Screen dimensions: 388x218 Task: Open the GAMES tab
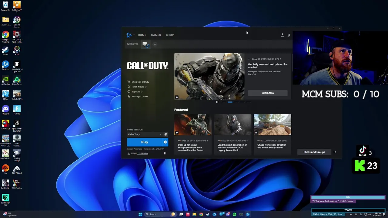(x=156, y=35)
